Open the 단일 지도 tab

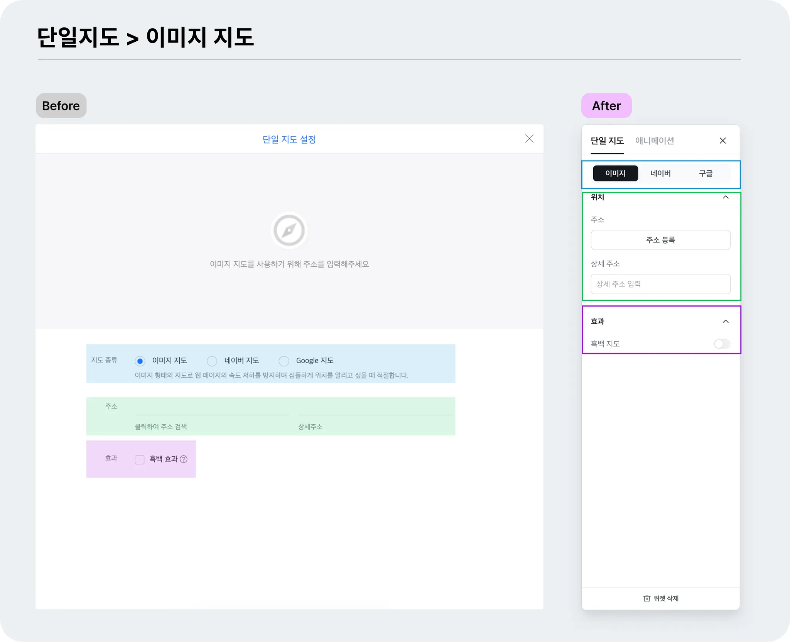[x=607, y=141]
